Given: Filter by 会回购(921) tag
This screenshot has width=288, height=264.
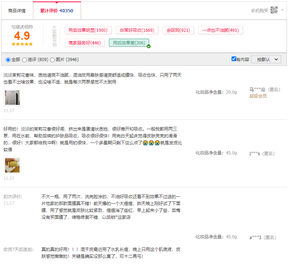Looking at the screenshot, I should tap(178, 30).
